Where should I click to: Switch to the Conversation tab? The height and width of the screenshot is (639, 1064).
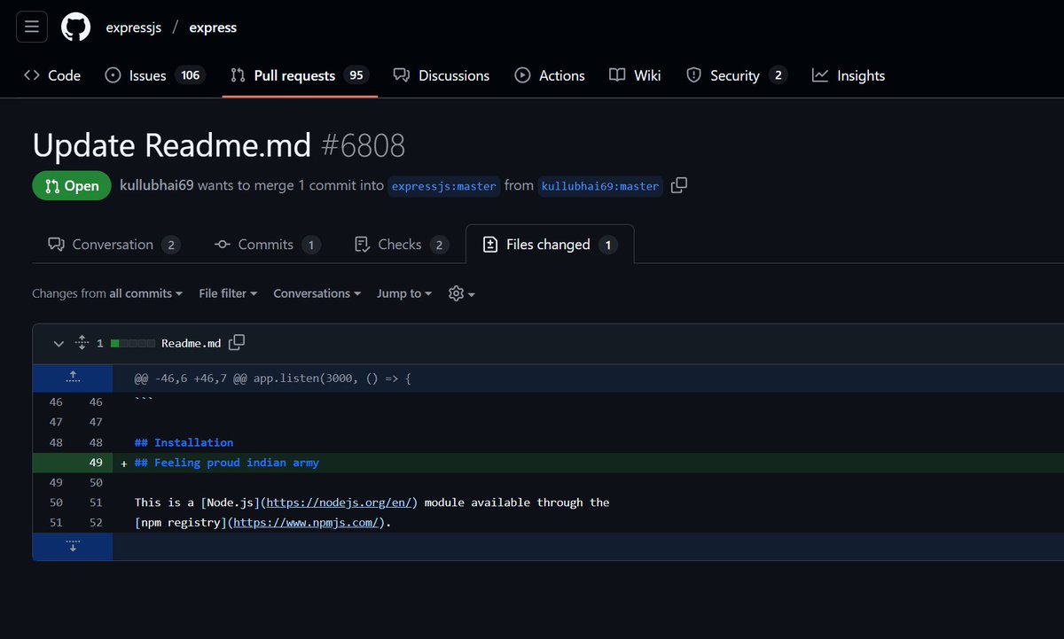(113, 245)
